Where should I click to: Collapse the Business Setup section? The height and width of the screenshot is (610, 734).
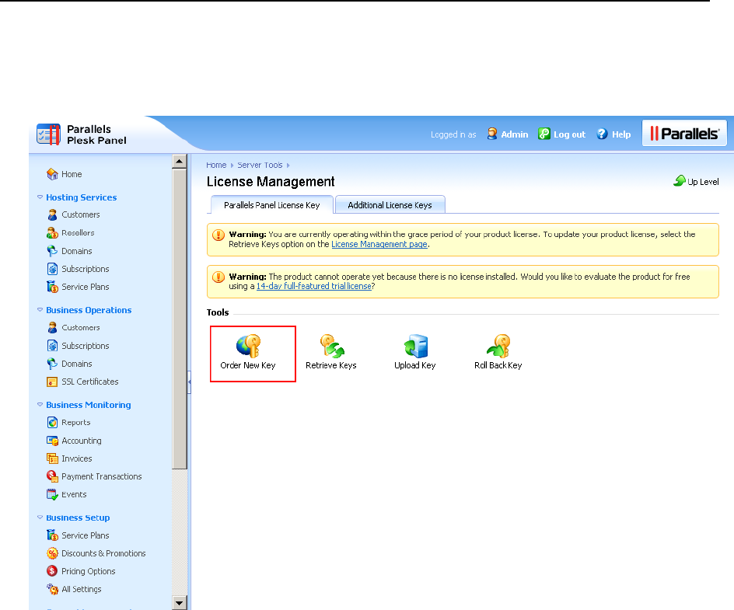(x=40, y=518)
